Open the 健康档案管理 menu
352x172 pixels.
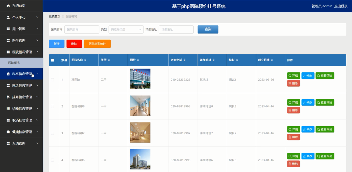tap(21, 132)
